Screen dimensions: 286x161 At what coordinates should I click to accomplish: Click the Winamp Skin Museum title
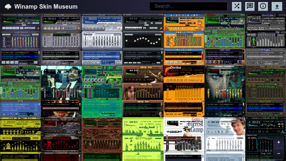(46, 7)
